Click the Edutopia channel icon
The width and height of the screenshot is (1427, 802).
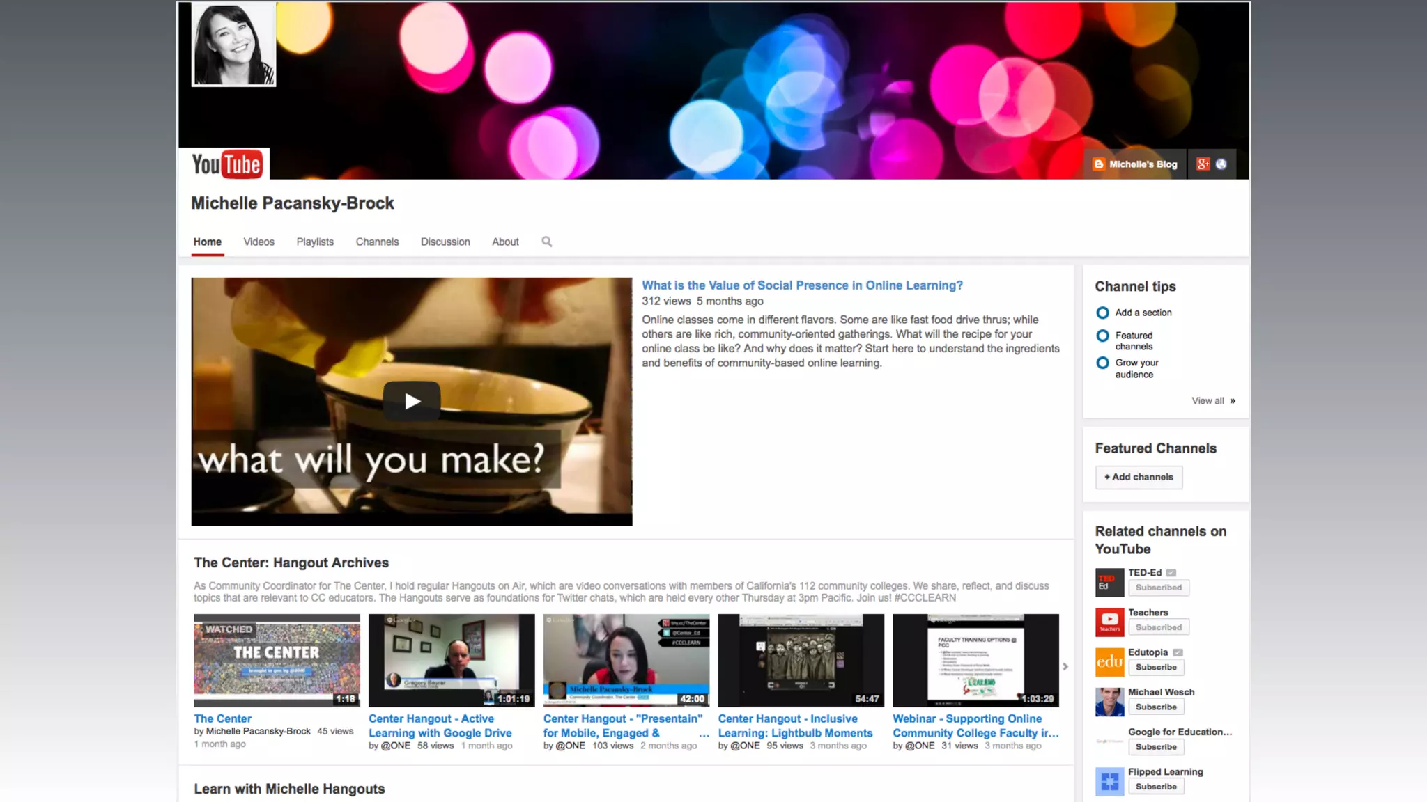(1109, 662)
